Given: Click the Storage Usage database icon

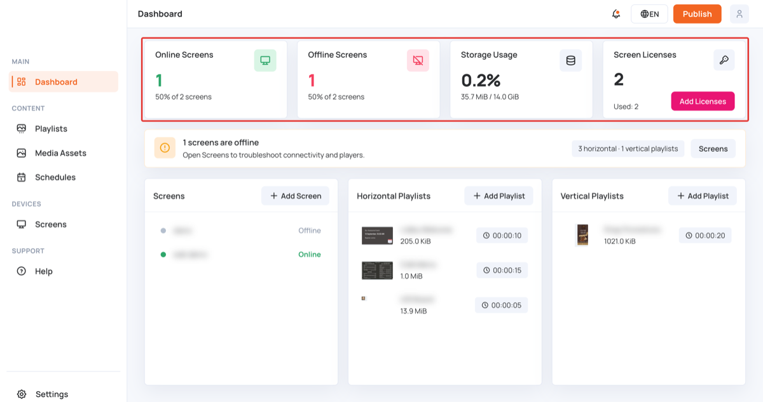Looking at the screenshot, I should tap(570, 60).
